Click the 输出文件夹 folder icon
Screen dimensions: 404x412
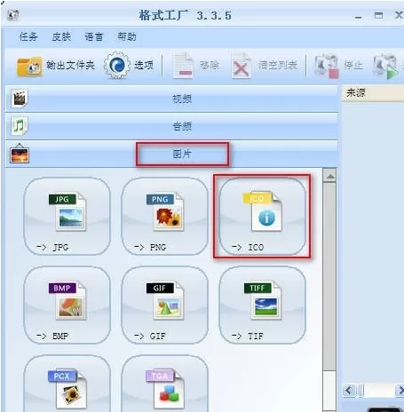click(x=29, y=67)
